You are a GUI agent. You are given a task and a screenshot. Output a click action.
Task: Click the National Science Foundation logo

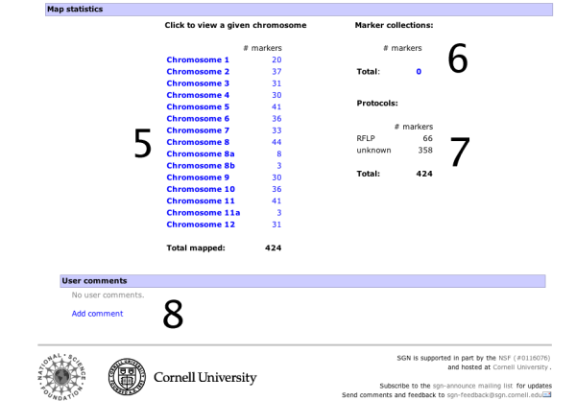click(62, 377)
